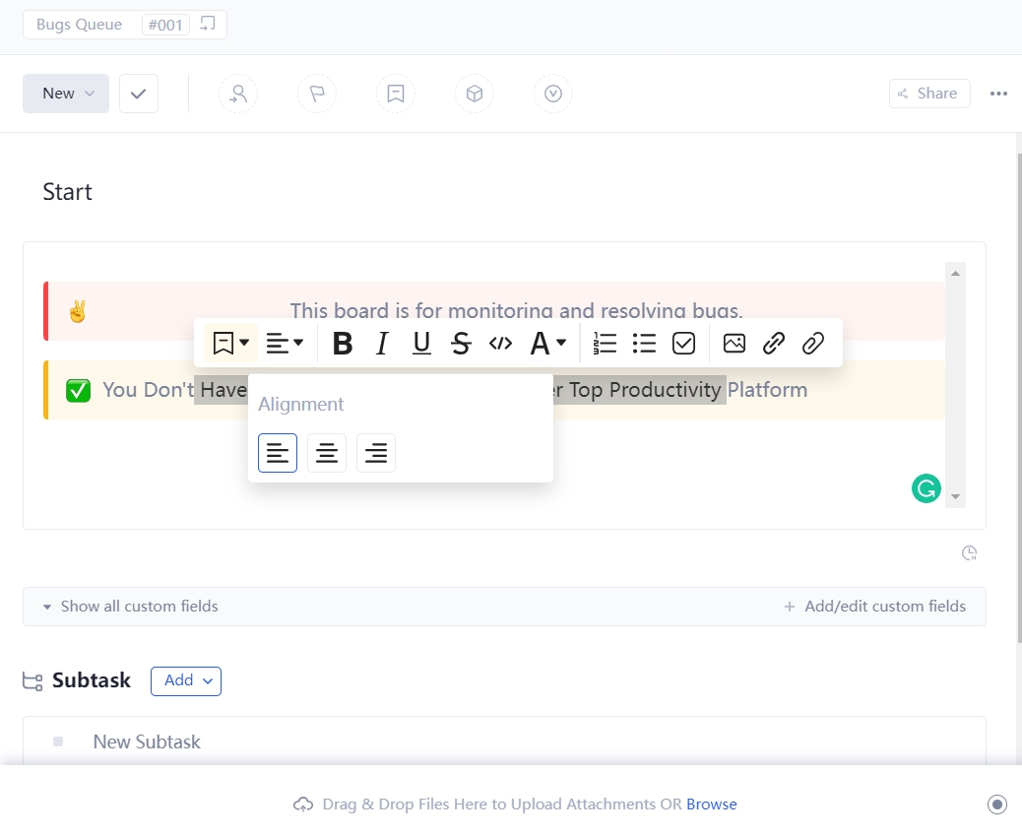Image resolution: width=1022 pixels, height=837 pixels.
Task: Apply bold formatting to selected text
Action: 342,343
